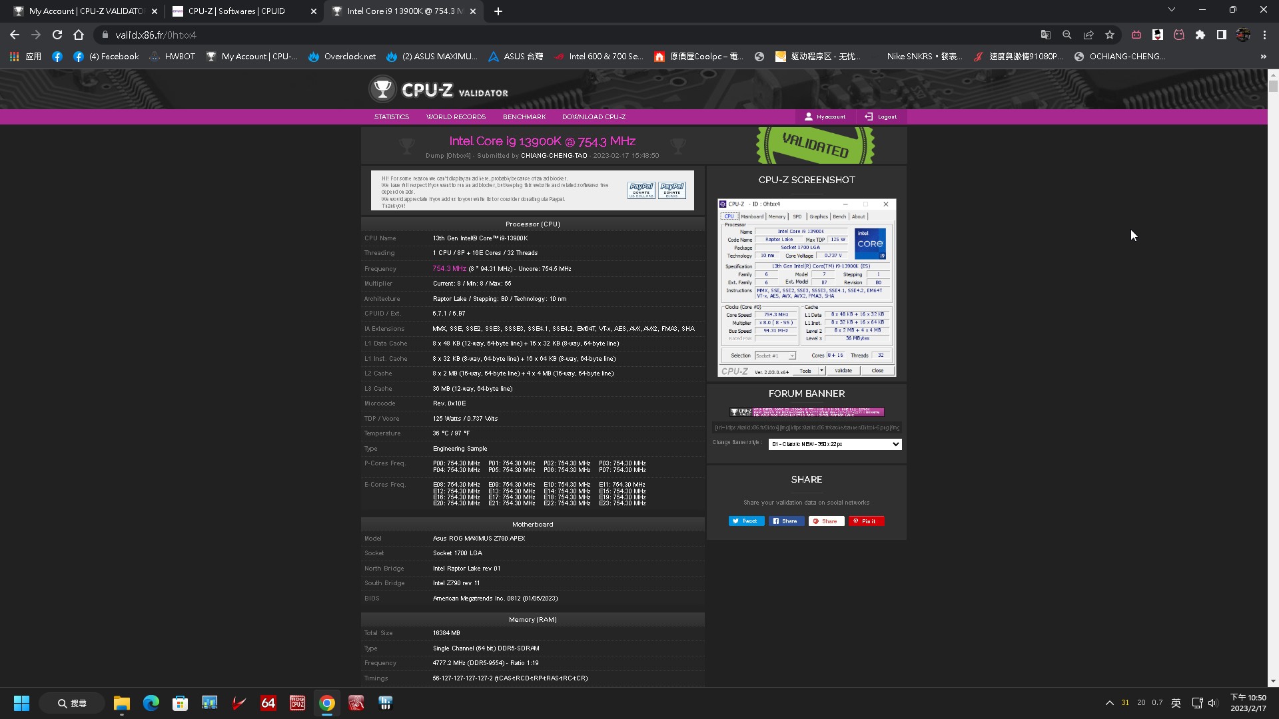The height and width of the screenshot is (719, 1279).
Task: Open the Change Banner style dropdown
Action: [835, 444]
